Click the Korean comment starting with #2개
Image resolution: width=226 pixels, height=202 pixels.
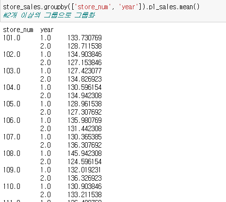coord(49,15)
